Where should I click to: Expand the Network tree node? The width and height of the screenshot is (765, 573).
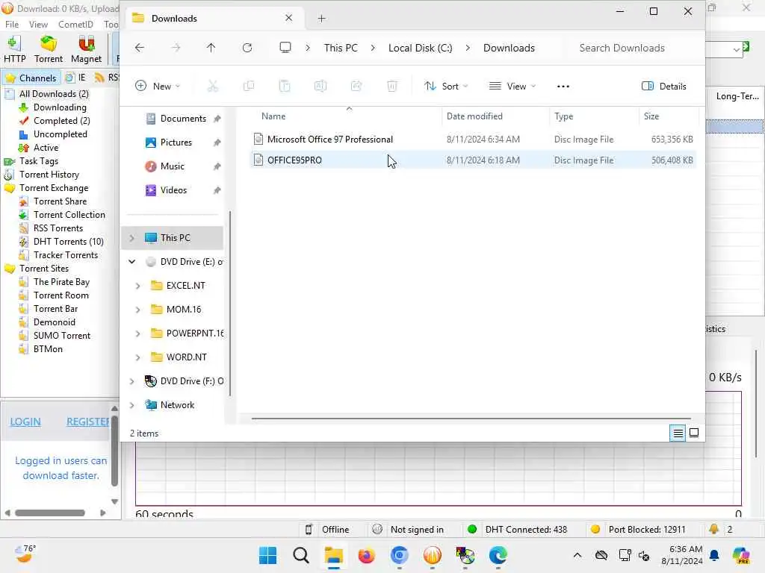click(131, 405)
